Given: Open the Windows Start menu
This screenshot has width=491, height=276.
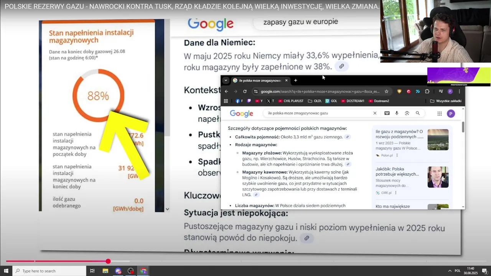Looking at the screenshot, I should (6, 271).
